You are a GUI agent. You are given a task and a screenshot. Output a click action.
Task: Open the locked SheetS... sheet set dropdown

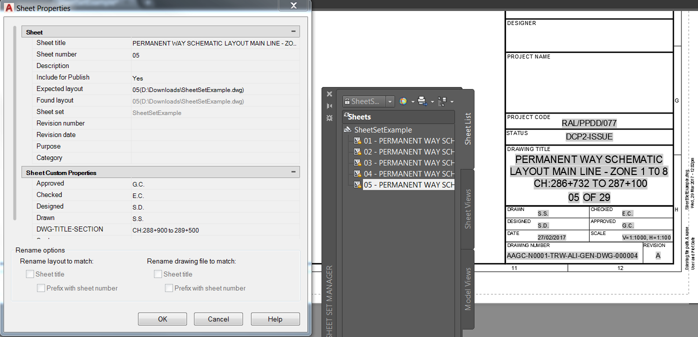pyautogui.click(x=390, y=101)
